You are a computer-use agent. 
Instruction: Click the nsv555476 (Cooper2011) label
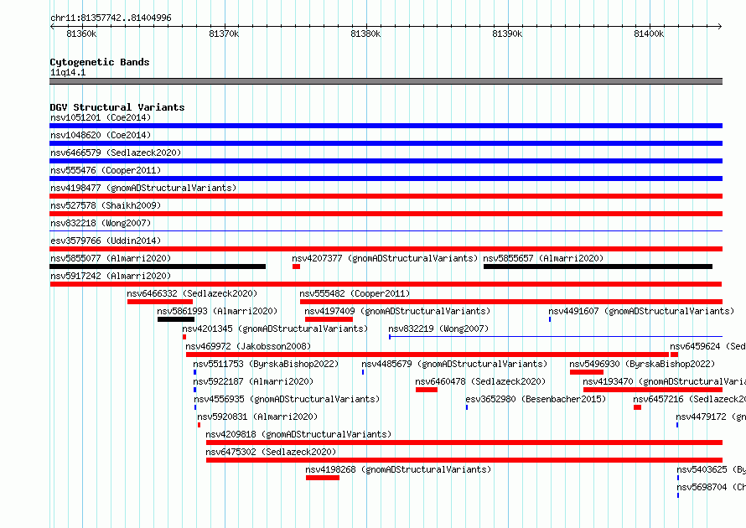click(106, 170)
